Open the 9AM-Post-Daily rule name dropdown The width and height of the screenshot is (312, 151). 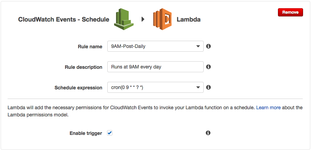pyautogui.click(x=151, y=46)
